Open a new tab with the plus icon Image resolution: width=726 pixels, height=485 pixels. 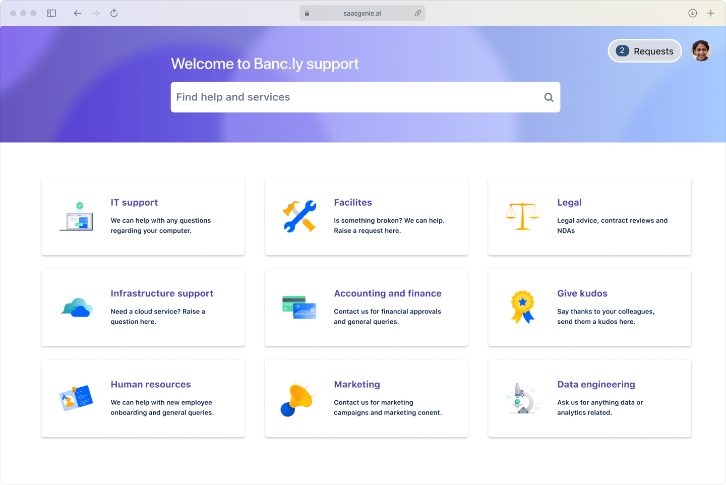click(x=711, y=13)
